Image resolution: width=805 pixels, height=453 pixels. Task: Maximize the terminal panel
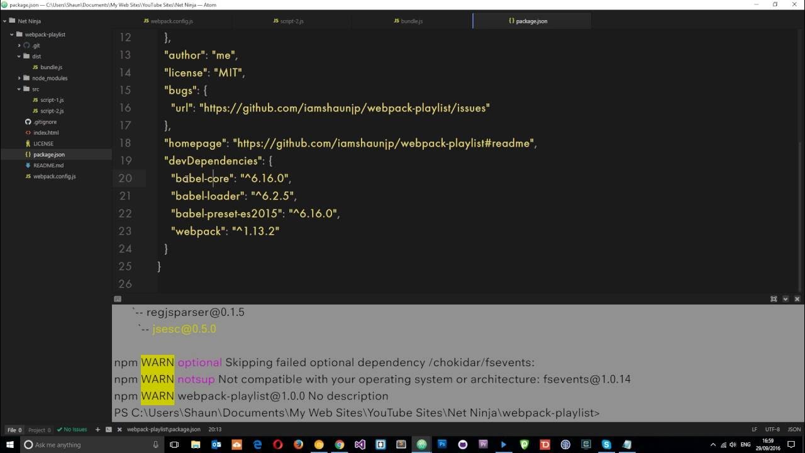(774, 299)
